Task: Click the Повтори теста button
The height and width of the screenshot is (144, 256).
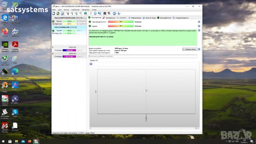Action: tap(190, 49)
